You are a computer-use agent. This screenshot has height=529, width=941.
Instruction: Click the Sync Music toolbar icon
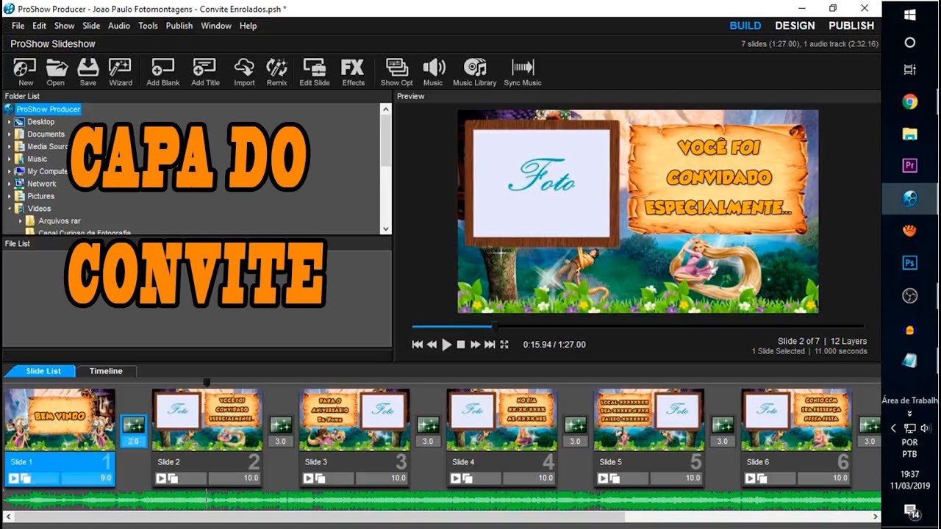coord(523,72)
